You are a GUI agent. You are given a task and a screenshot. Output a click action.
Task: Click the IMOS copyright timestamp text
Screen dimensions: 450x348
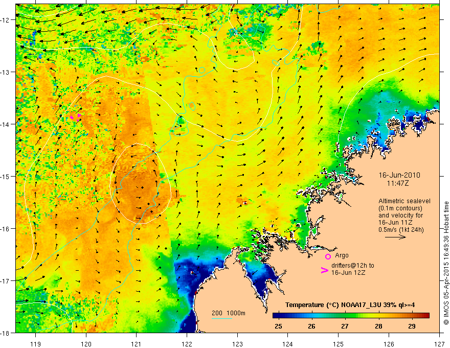click(446, 264)
